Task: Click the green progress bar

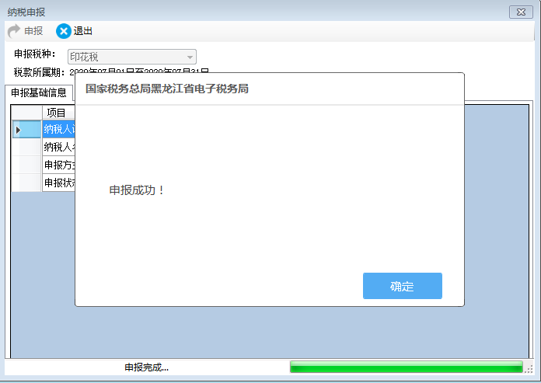Action: click(406, 367)
